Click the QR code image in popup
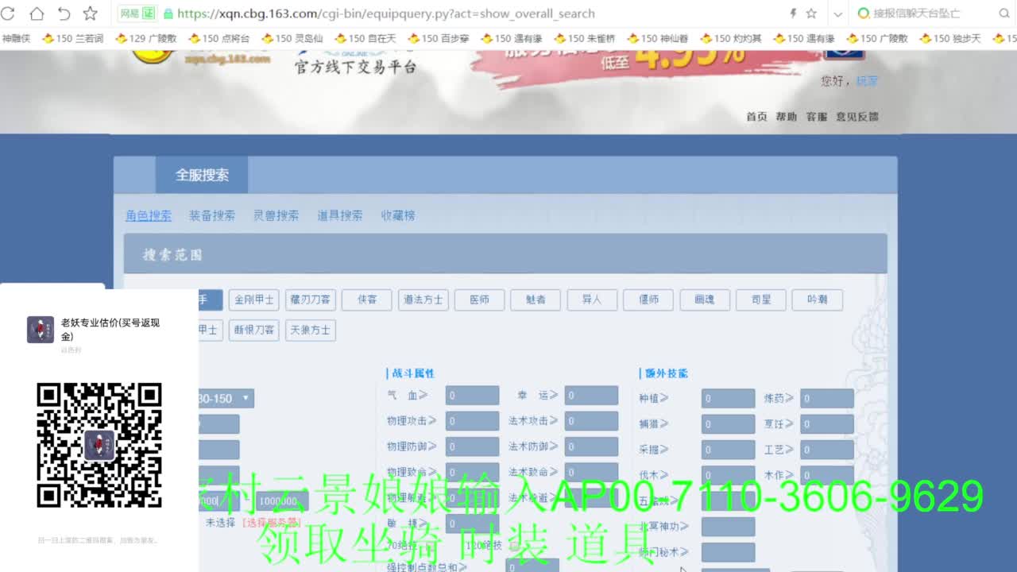Screen dimensions: 1017x572 (x=99, y=445)
